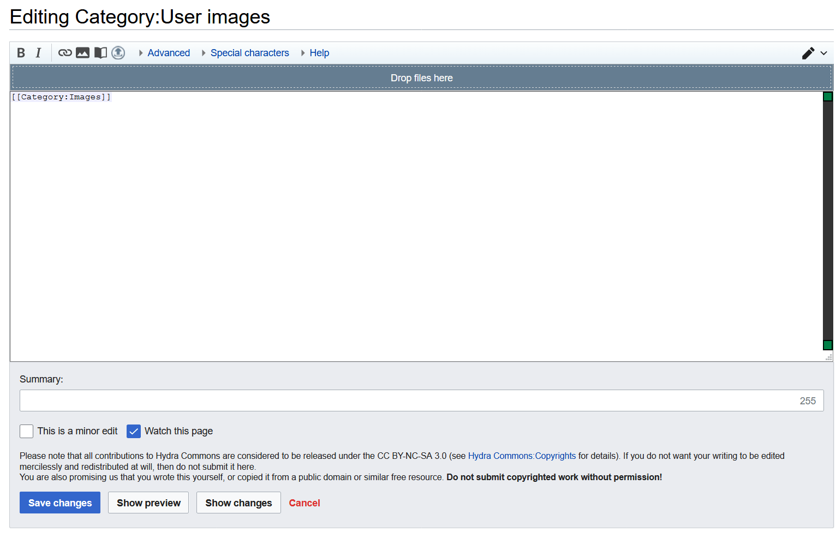Click the green square at scrollbar top
The width and height of the screenshot is (836, 538).
pos(828,97)
